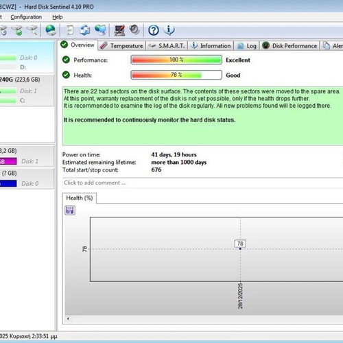
Task: Click the report document toolbar icon
Action: (x=70, y=30)
